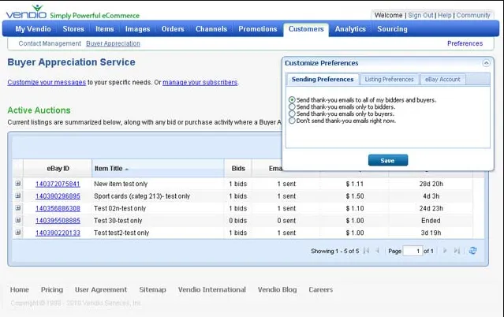The width and height of the screenshot is (504, 317).
Task: Sort by Bids column header
Action: coord(238,169)
